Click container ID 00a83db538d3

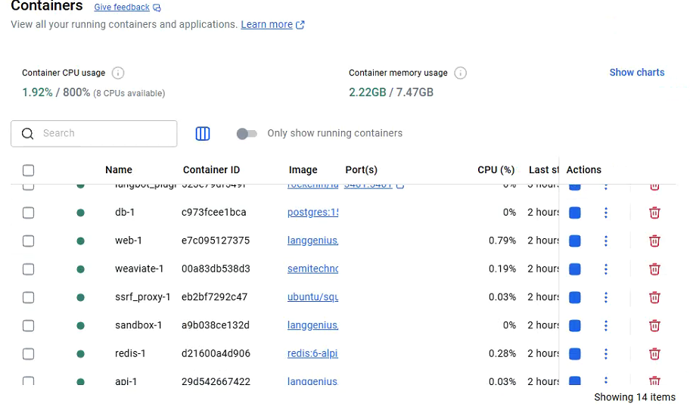point(216,269)
